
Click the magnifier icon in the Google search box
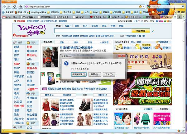[183, 7]
